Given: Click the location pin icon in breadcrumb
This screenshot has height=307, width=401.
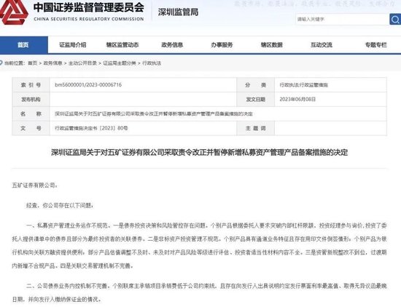Looking at the screenshot, I should 1,63.
